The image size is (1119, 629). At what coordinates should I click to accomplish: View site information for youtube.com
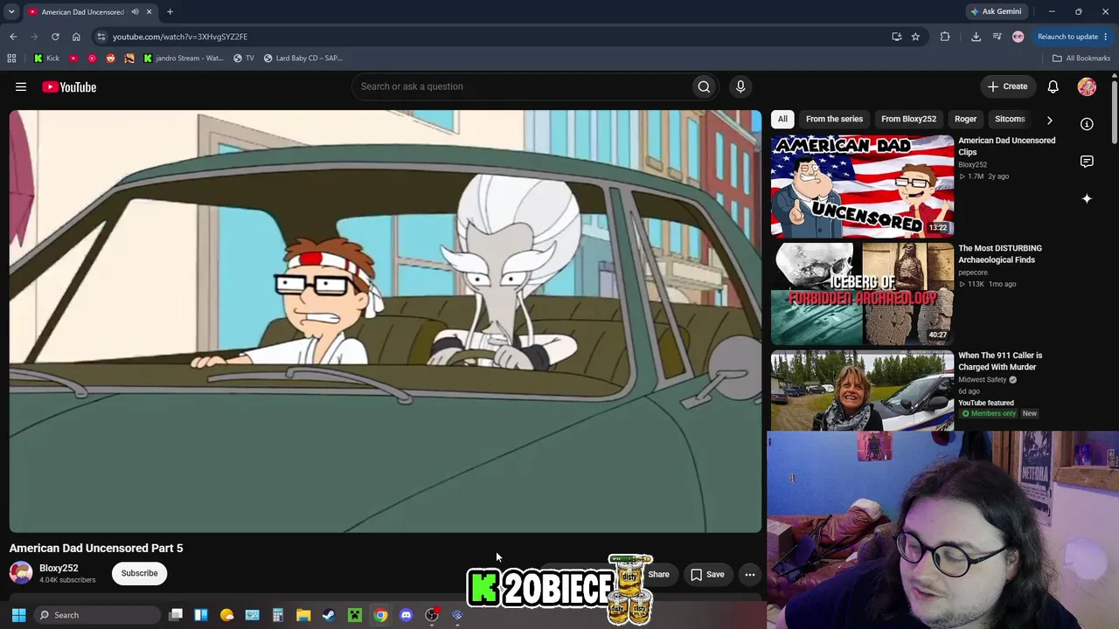tap(101, 37)
